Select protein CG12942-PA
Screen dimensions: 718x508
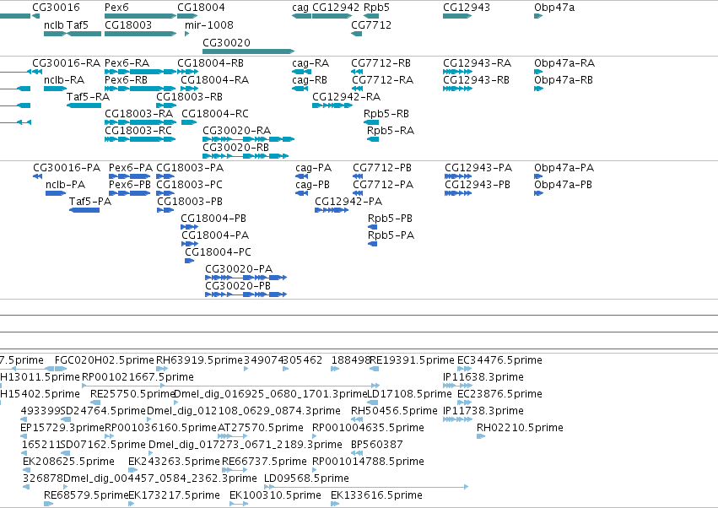tap(332, 210)
